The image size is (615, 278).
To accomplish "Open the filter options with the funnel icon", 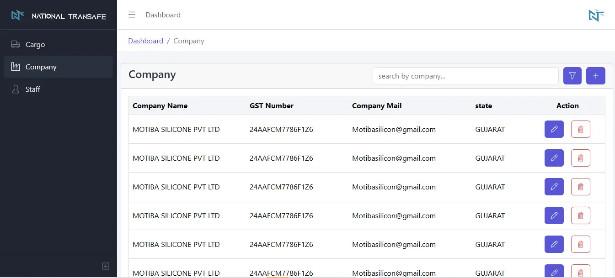I will [x=572, y=75].
